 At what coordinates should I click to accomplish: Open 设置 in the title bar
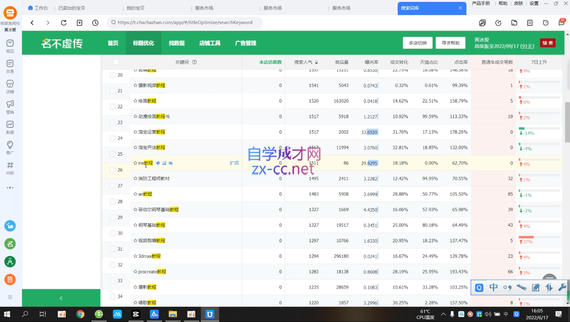pos(534,3)
